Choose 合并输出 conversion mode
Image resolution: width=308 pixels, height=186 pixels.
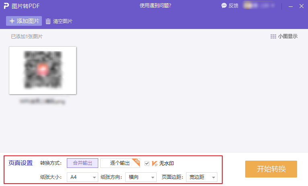point(83,163)
